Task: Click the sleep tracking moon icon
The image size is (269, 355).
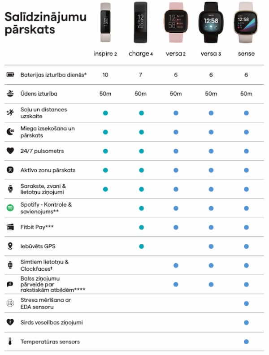Action: (10, 132)
